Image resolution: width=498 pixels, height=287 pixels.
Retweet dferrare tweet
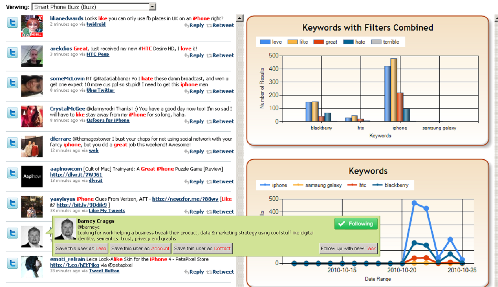[x=220, y=152]
